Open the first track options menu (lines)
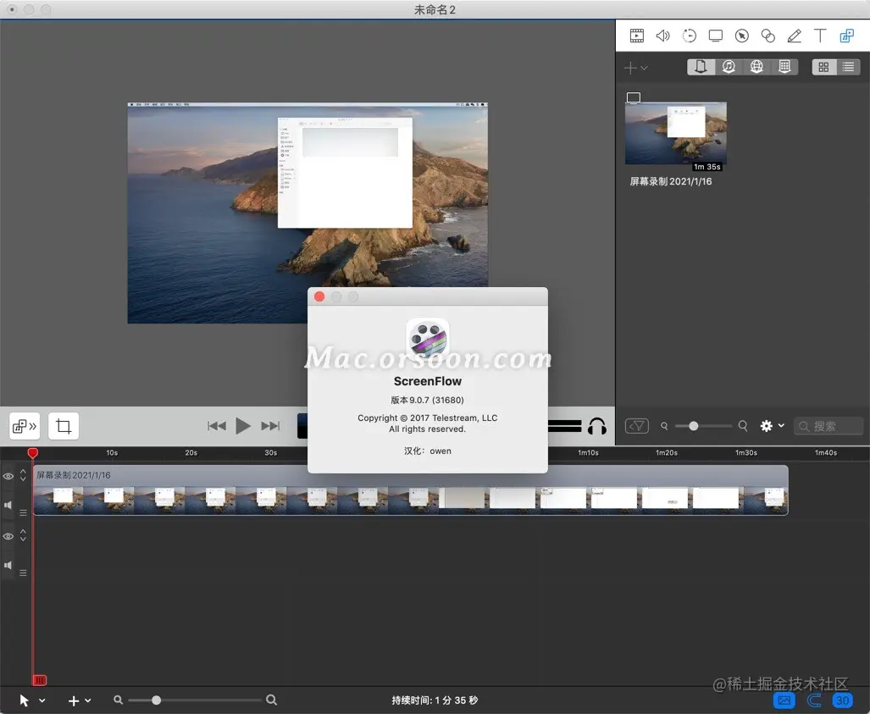This screenshot has height=714, width=870. click(23, 512)
